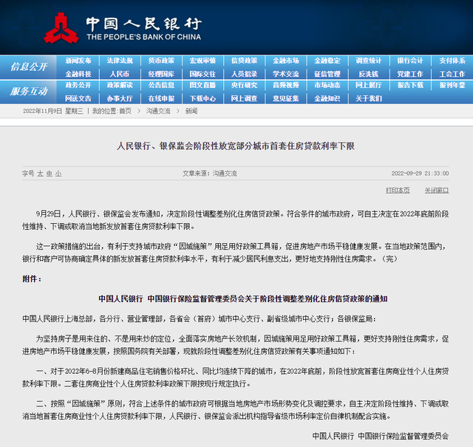Click the 文章来源: 沟通交流 text
The height and width of the screenshot is (447, 473).
tap(210, 174)
